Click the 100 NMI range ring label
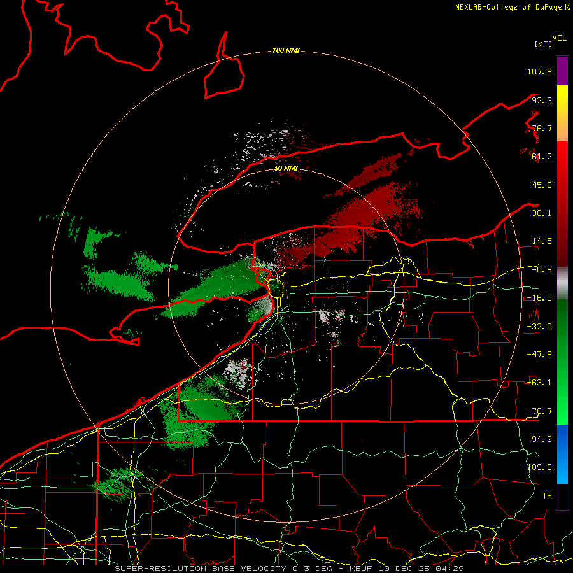Viewport: 573px width, 573px height. 286,50
